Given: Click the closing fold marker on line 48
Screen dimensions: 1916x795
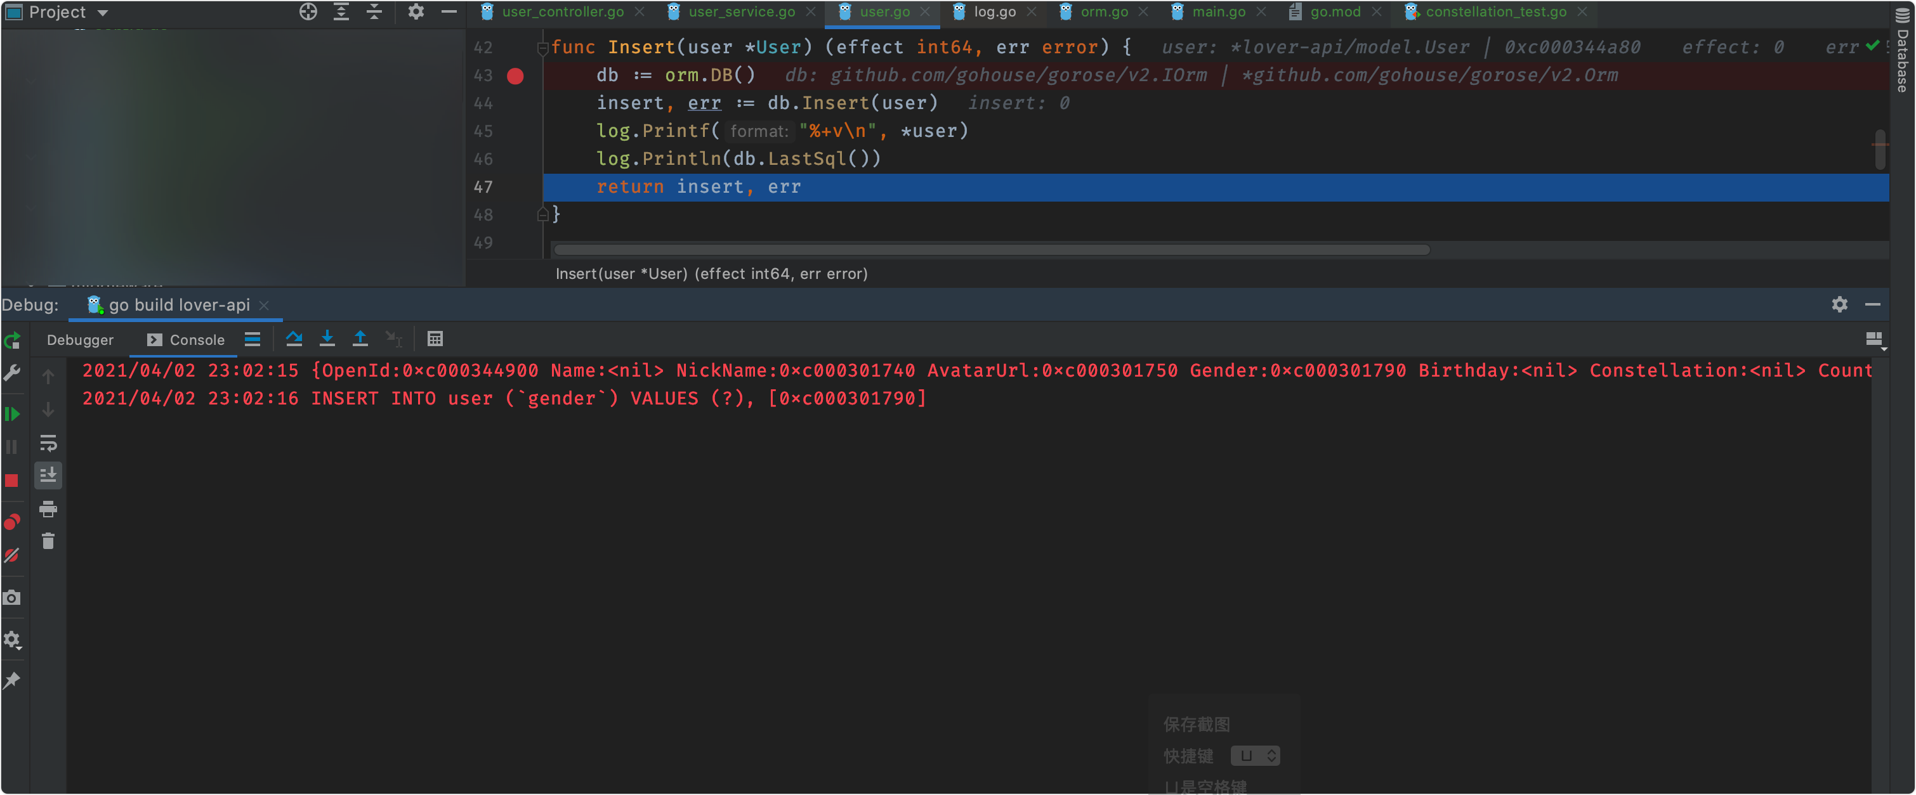Looking at the screenshot, I should coord(542,215).
